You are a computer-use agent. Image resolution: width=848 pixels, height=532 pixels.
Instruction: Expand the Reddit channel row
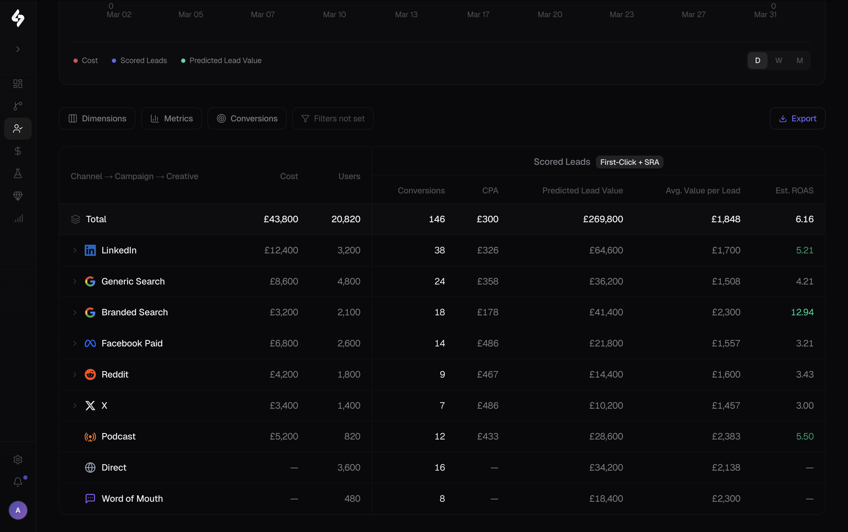coord(75,374)
